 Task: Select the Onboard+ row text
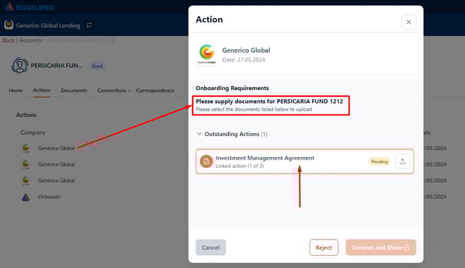click(x=49, y=197)
